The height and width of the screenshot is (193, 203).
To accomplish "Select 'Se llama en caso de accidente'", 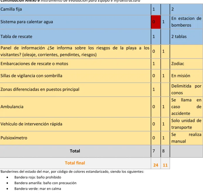I will [x=186, y=107].
